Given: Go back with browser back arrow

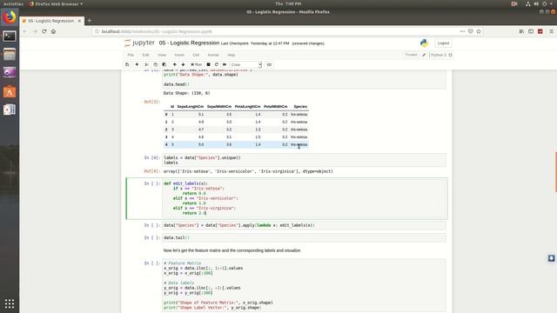Looking at the screenshot, I should [x=25, y=31].
